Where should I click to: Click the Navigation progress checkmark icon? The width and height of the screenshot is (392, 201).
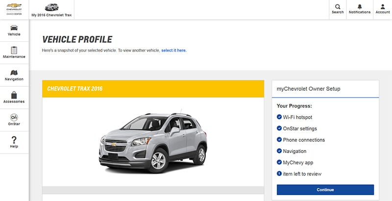[x=279, y=151]
